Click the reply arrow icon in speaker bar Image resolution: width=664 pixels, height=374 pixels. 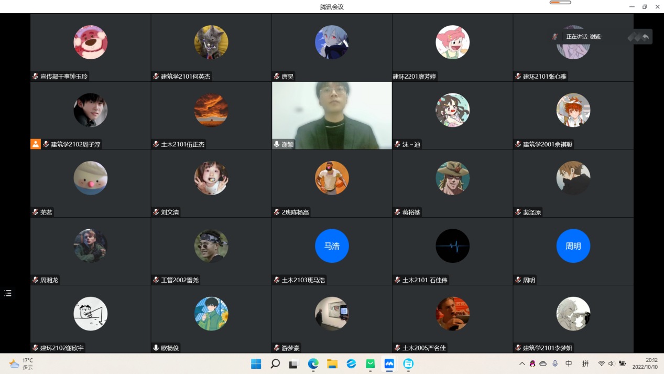646,37
